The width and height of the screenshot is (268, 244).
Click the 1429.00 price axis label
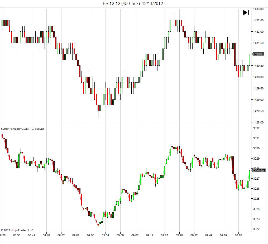258,100
